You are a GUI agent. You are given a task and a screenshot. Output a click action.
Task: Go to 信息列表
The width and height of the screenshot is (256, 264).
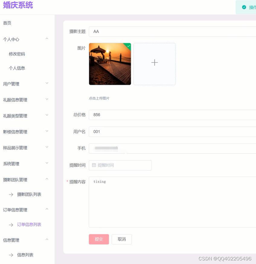click(x=25, y=255)
